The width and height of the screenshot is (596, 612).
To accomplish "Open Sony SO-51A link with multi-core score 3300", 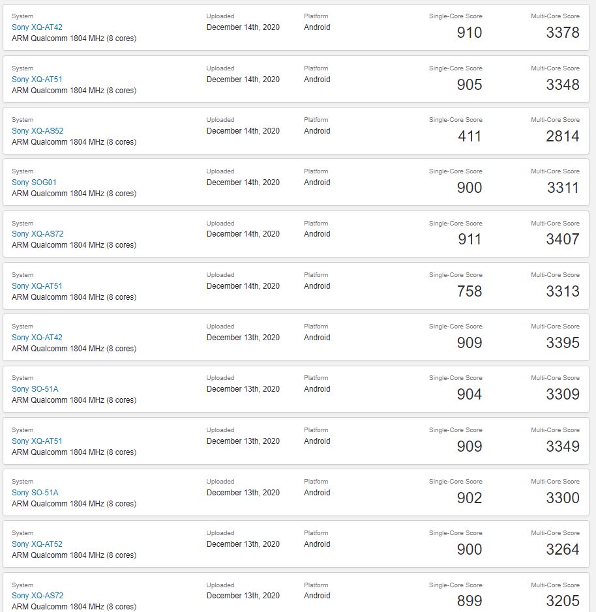I will (35, 493).
